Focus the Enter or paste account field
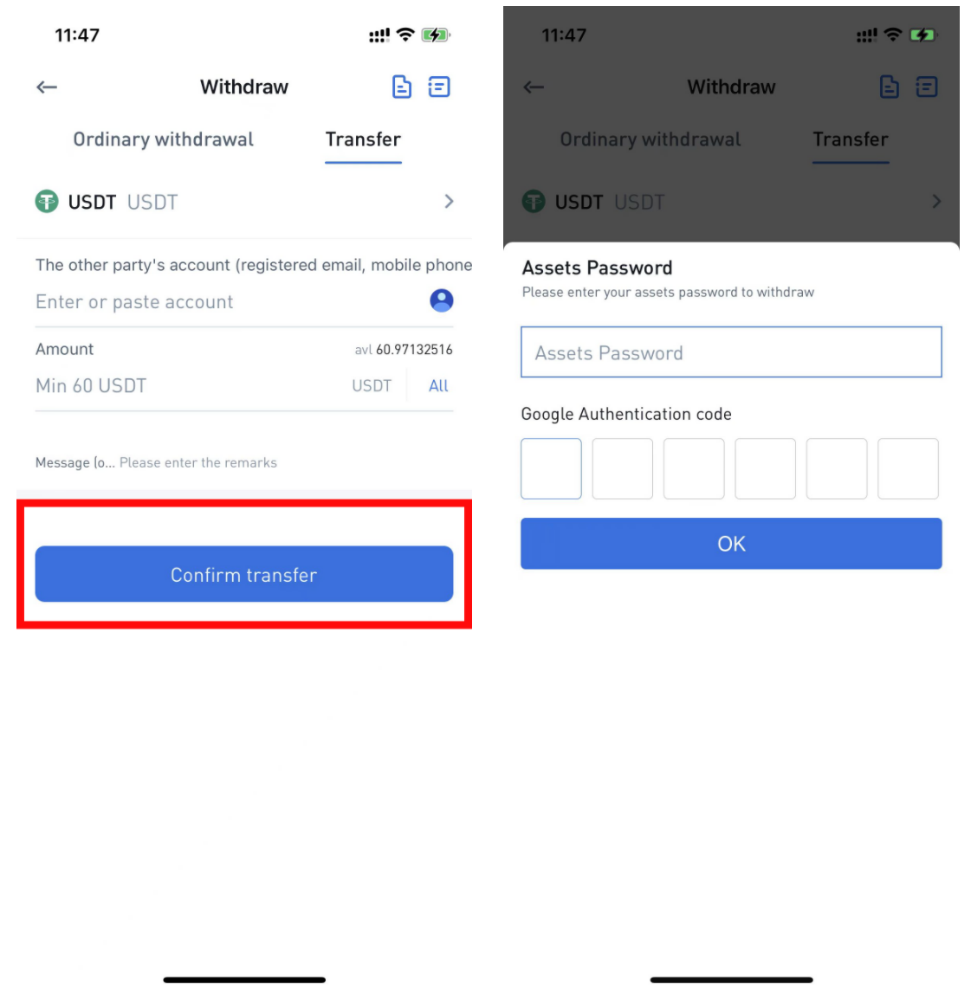Image resolution: width=971 pixels, height=1007 pixels. 228,302
